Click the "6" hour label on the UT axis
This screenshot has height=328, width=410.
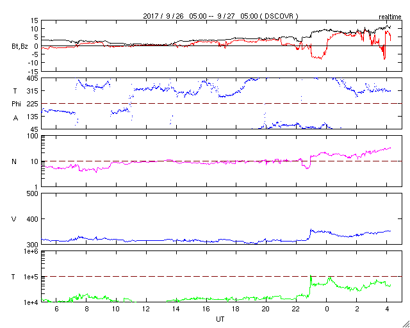point(56,309)
